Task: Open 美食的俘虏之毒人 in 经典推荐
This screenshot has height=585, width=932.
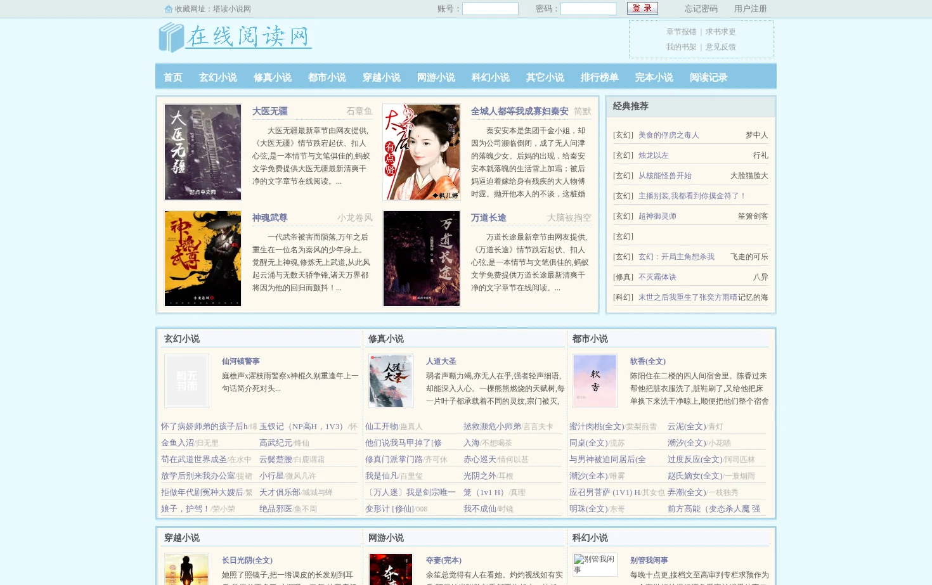Action: click(669, 135)
